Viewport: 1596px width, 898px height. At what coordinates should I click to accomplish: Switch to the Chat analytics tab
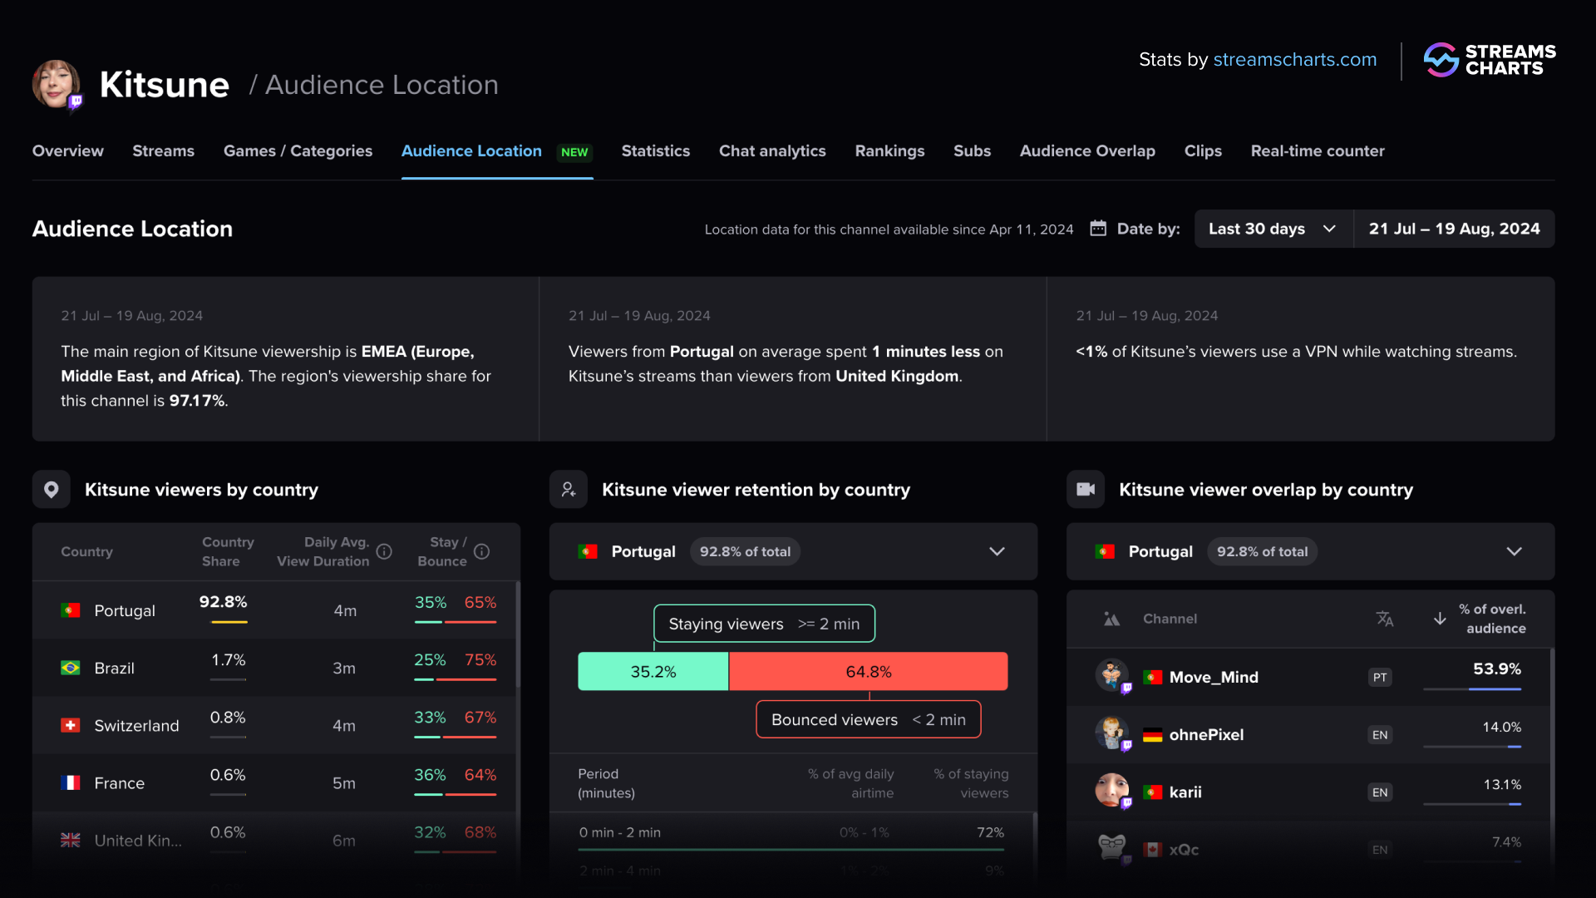pos(771,151)
